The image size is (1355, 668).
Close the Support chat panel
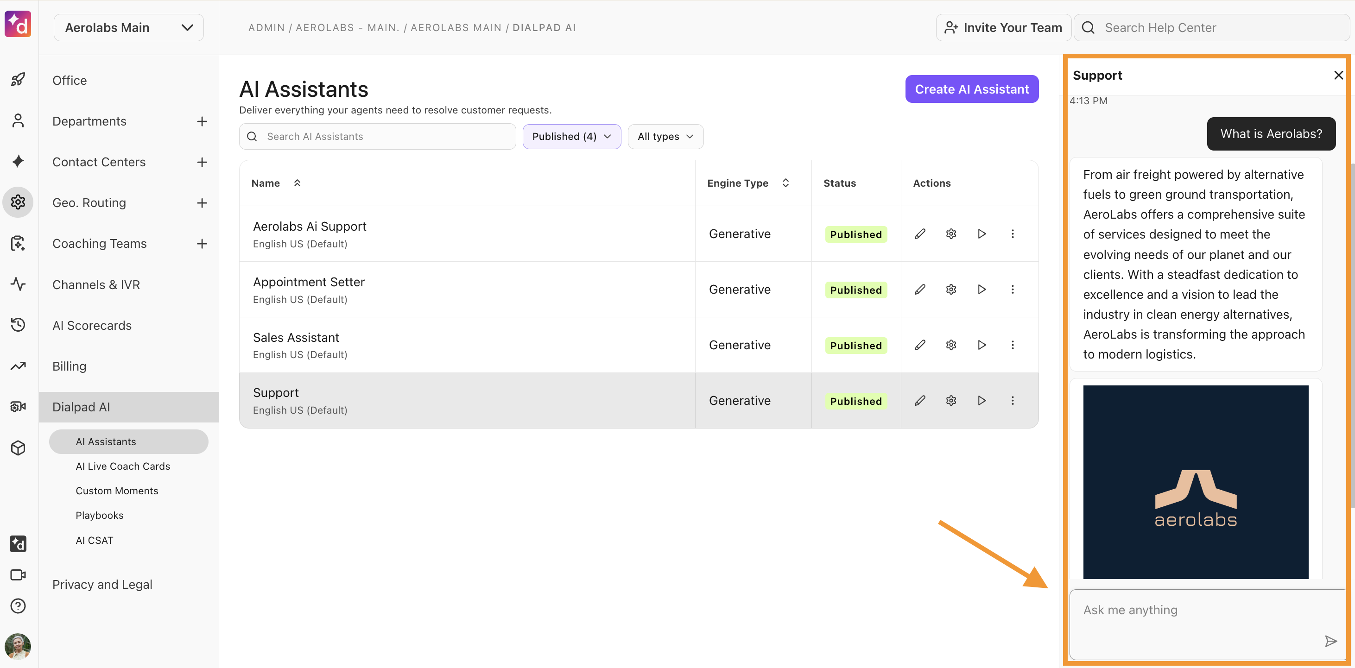coord(1338,75)
